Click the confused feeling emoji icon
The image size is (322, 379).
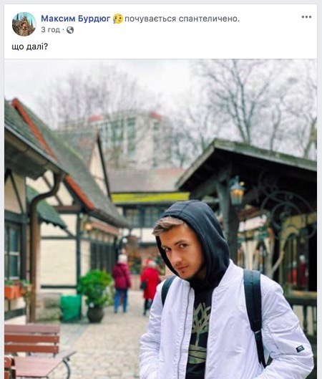tap(118, 19)
